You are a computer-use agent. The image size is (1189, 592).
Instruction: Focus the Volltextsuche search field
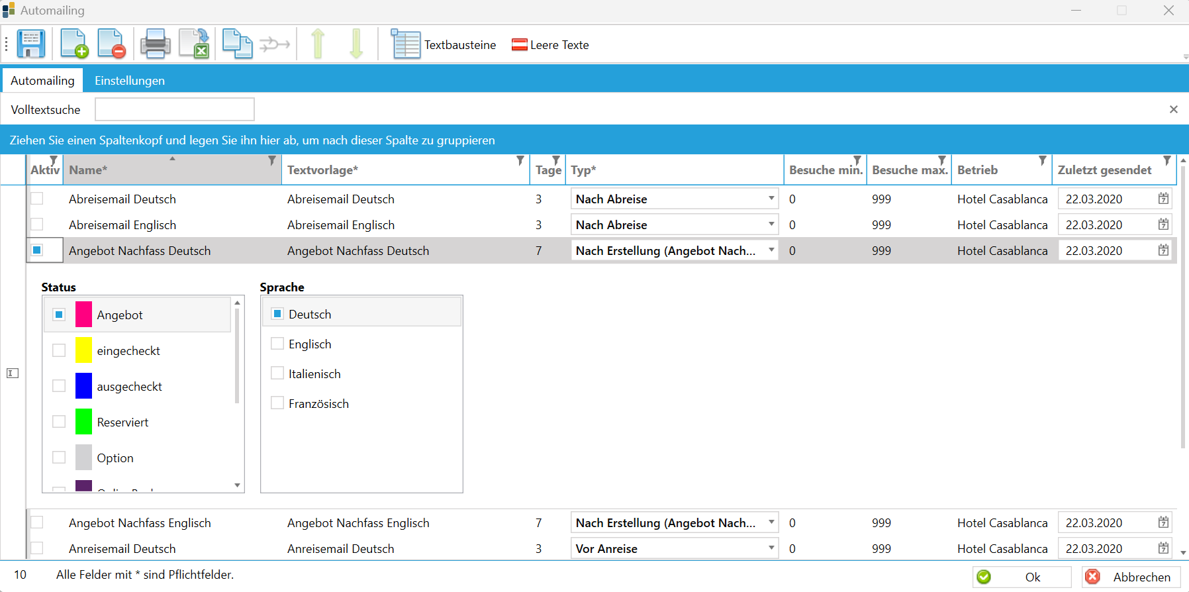(175, 109)
